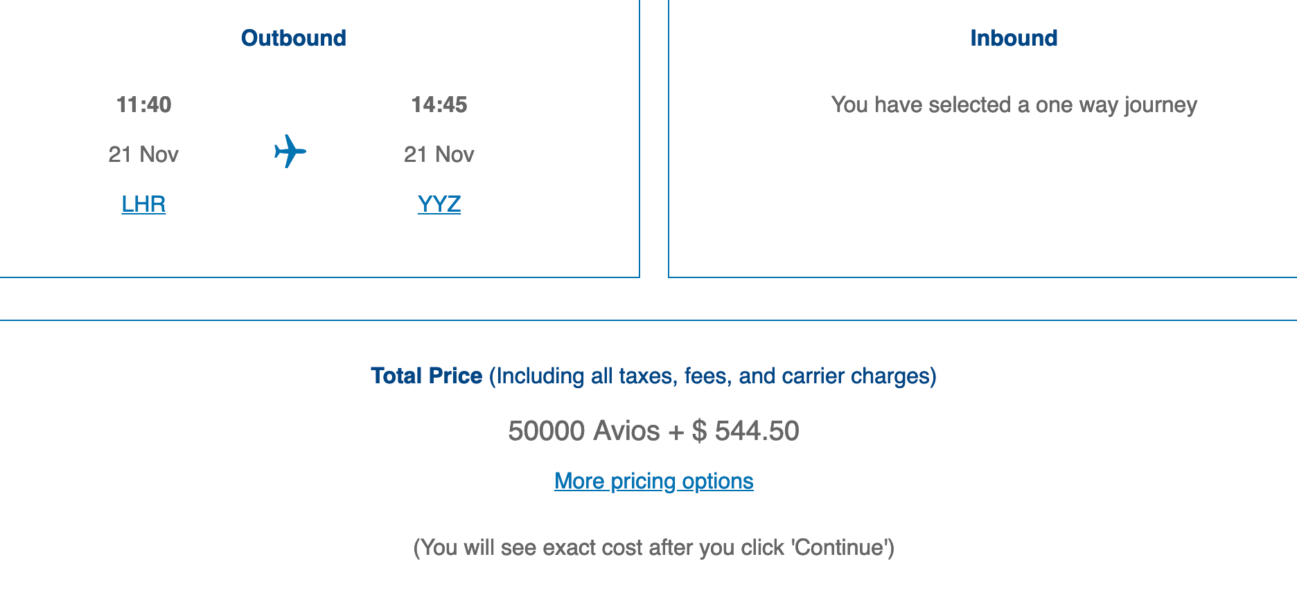This screenshot has width=1297, height=595.
Task: Click the $ 544.50 cash amount
Action: (745, 431)
